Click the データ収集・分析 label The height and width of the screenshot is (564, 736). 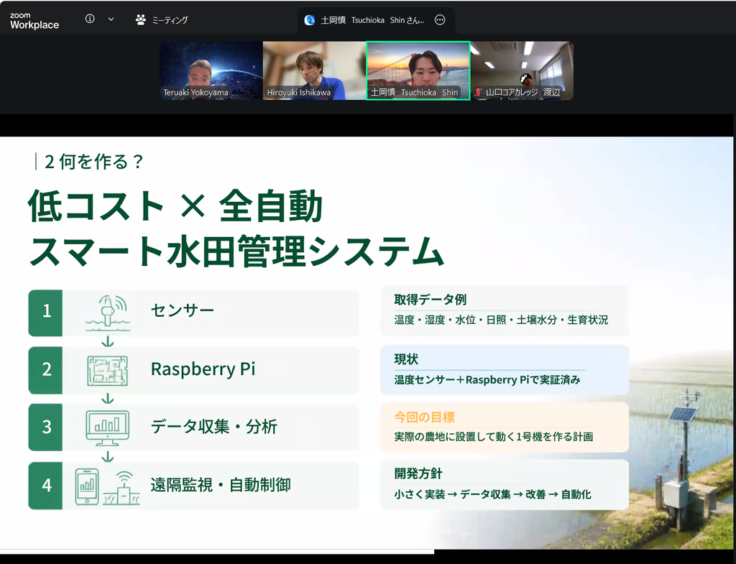(214, 427)
